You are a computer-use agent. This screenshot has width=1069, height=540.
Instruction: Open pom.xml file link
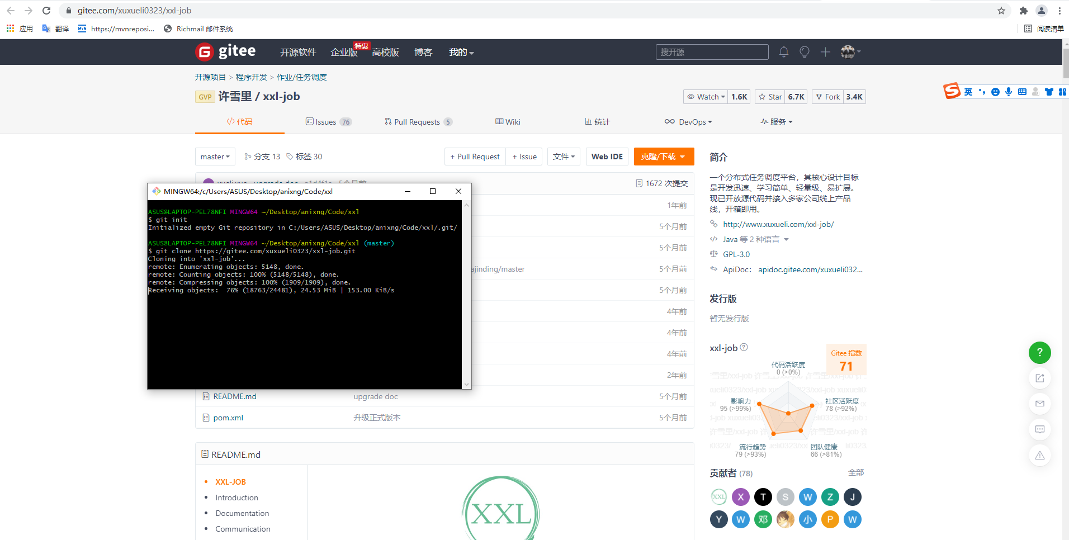click(228, 418)
